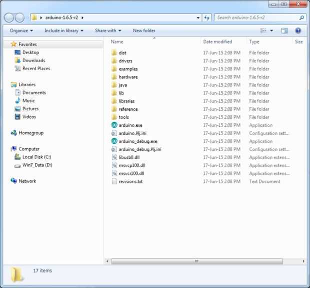Screen dimensions: 310x288
Task: Click the Forward navigation button
Action: pos(19,18)
